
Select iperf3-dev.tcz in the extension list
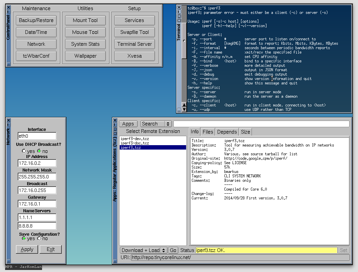(135, 139)
